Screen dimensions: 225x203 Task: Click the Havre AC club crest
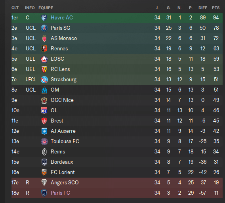44,18
